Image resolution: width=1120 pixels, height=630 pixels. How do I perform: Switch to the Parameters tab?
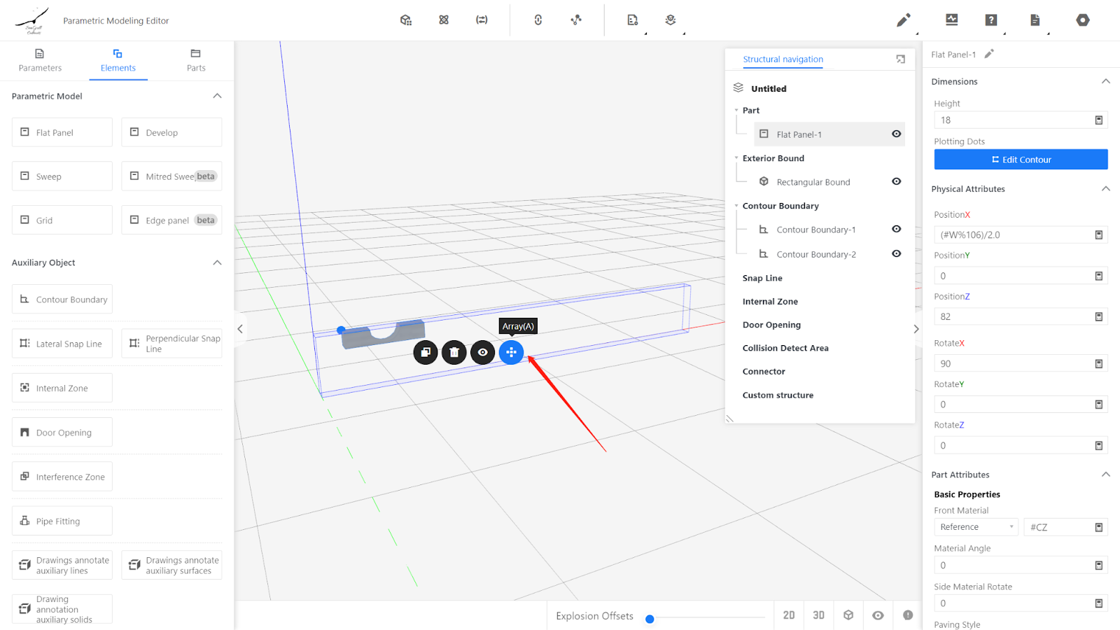[40, 60]
